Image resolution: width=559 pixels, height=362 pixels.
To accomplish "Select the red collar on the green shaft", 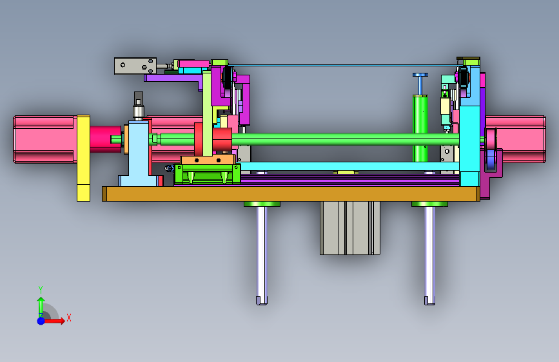I will pos(222,139).
